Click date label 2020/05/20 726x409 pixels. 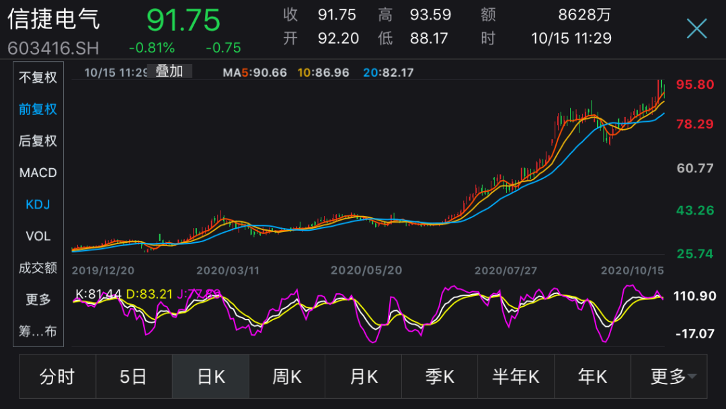(x=366, y=270)
